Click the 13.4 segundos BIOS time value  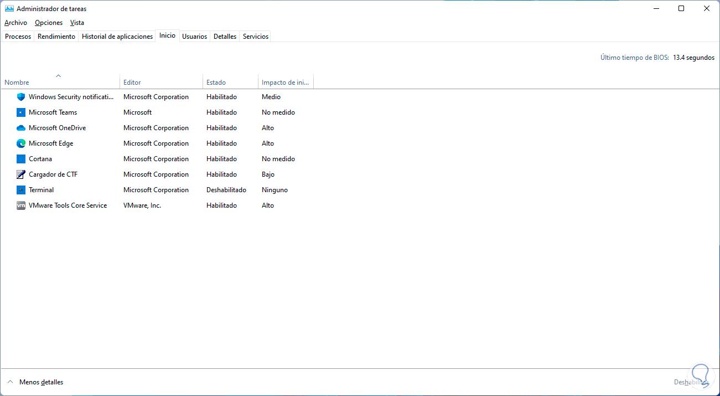click(693, 58)
